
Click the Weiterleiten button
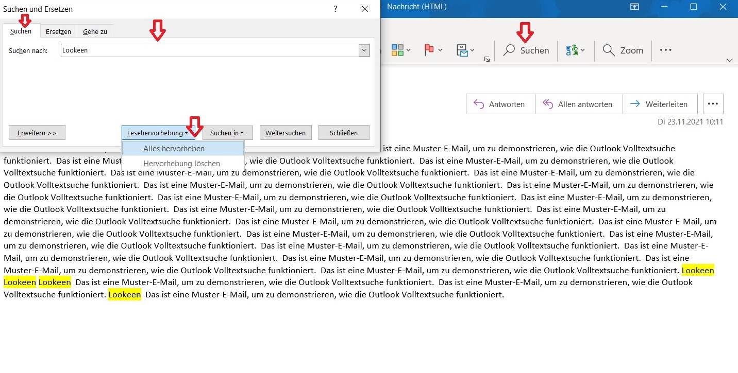tap(660, 104)
